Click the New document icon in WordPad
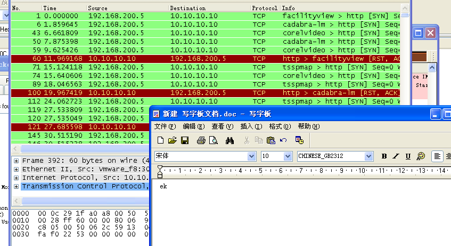The image size is (451, 246). pyautogui.click(x=160, y=140)
